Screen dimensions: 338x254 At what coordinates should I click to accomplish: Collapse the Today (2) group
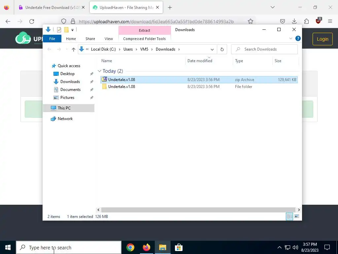[99, 71]
